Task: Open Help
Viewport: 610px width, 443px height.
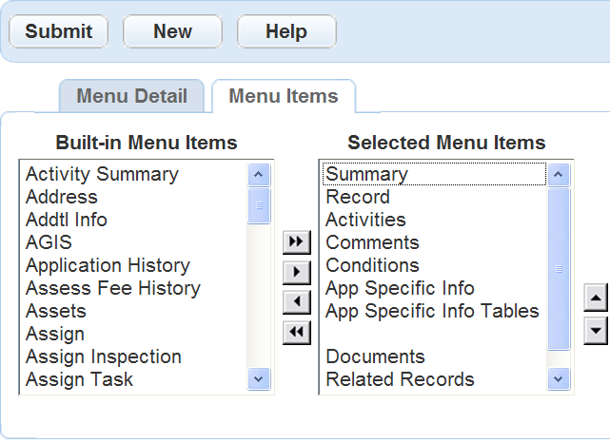Action: (x=285, y=31)
